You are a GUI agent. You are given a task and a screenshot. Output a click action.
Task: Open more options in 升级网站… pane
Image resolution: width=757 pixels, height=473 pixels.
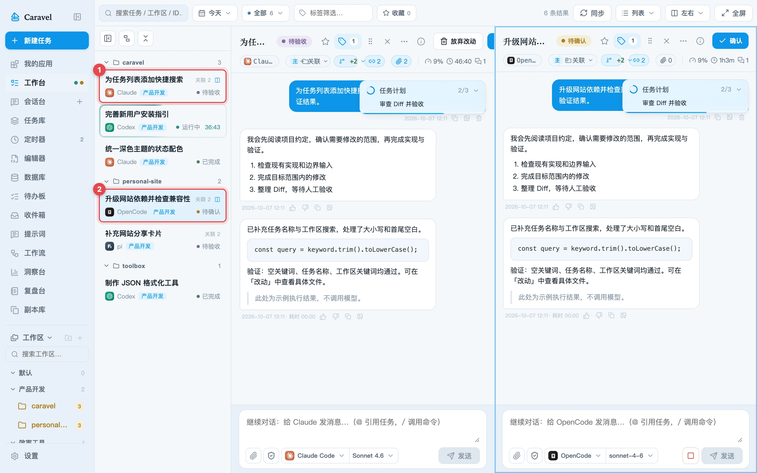coord(683,41)
